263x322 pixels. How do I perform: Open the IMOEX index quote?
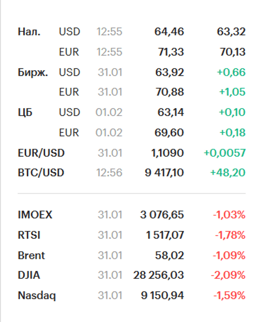point(35,215)
